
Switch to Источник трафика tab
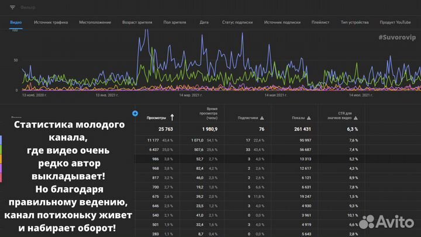click(51, 22)
